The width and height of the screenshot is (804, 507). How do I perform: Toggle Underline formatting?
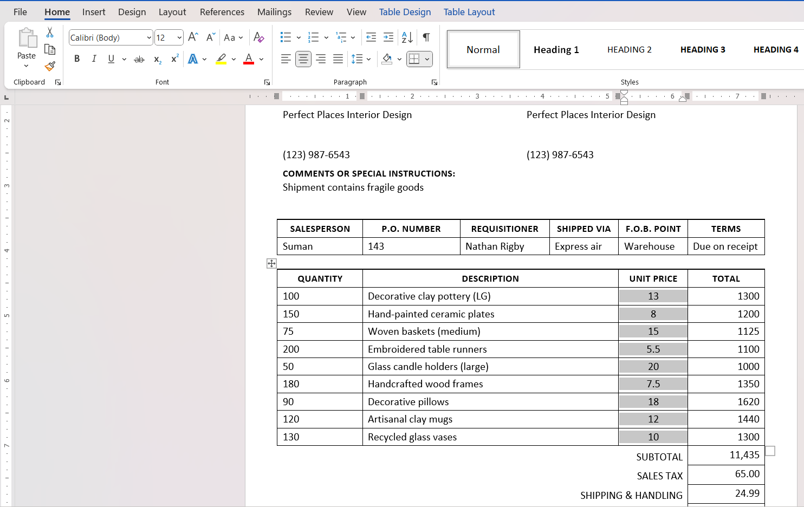(111, 59)
